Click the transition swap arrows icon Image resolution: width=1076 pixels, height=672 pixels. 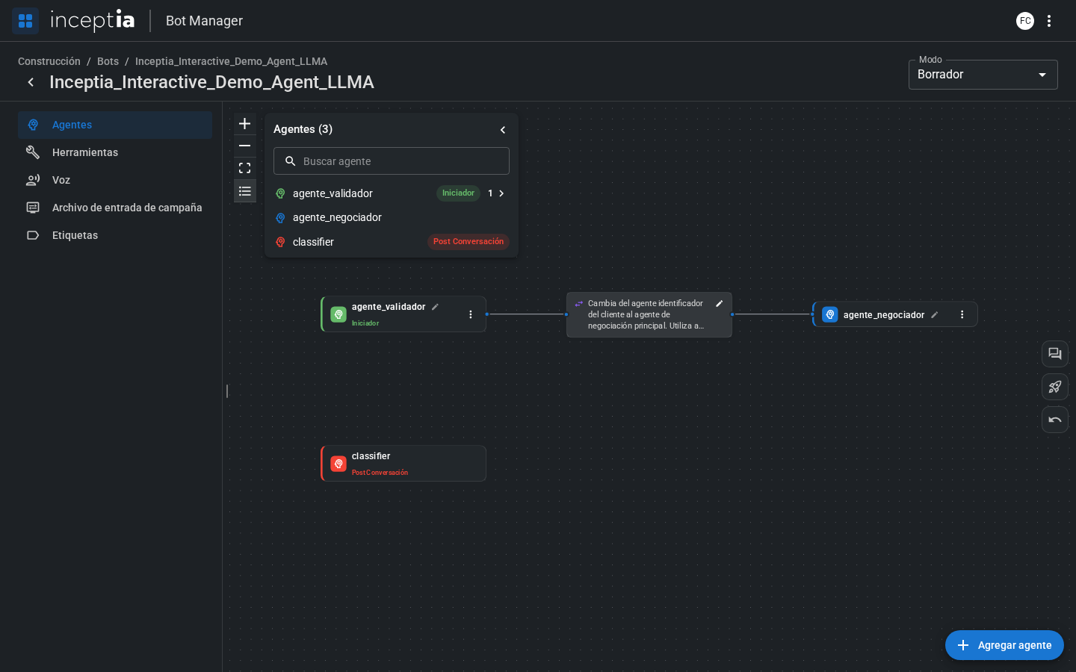[579, 304]
